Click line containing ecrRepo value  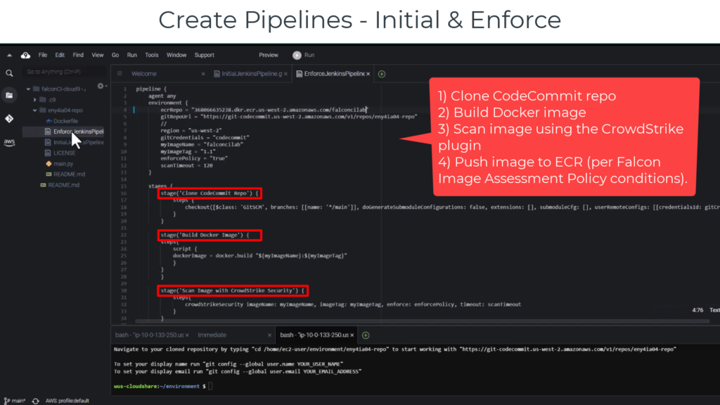[x=264, y=110]
